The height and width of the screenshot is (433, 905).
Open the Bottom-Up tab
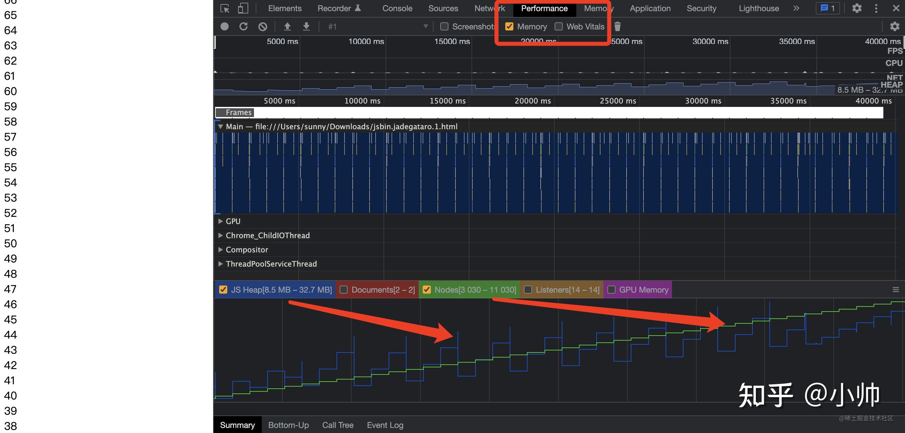[288, 425]
